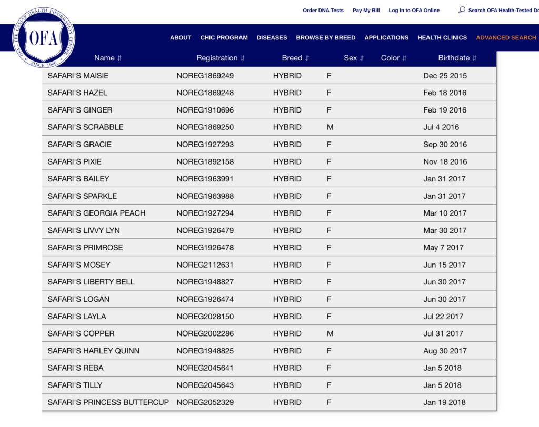Open SAFARI'S LIBERTY BELL record
Viewport: 539px width, 427px height.
[91, 282]
